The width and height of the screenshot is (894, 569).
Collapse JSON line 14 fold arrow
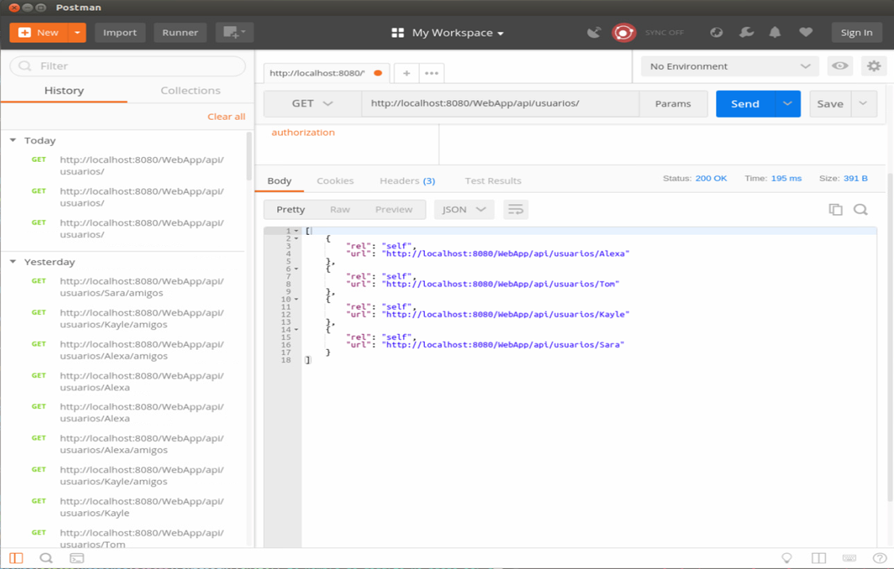pos(296,329)
